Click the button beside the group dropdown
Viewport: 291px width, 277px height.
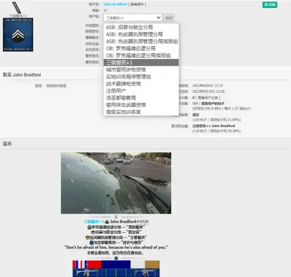click(169, 18)
